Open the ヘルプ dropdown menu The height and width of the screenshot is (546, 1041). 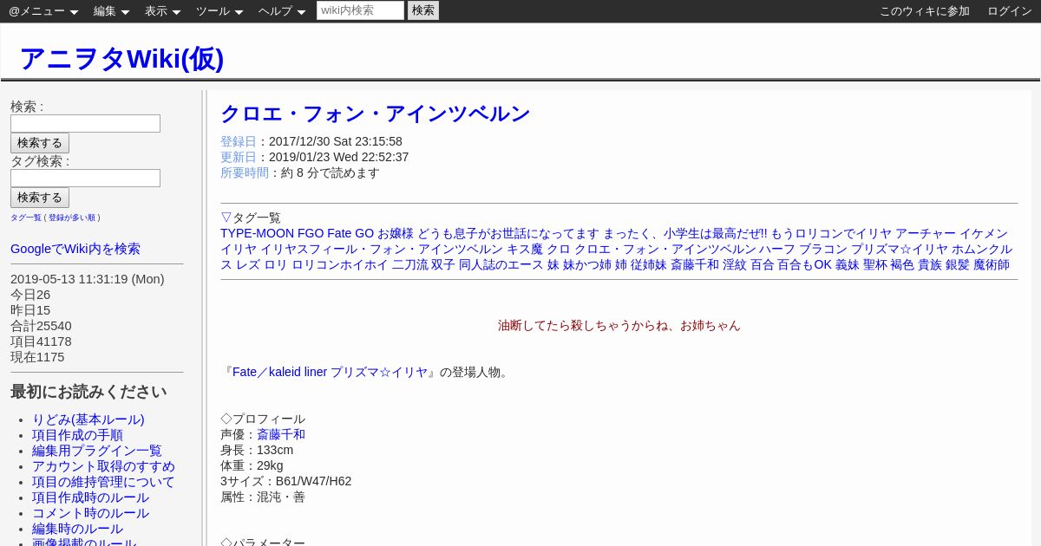point(282,11)
